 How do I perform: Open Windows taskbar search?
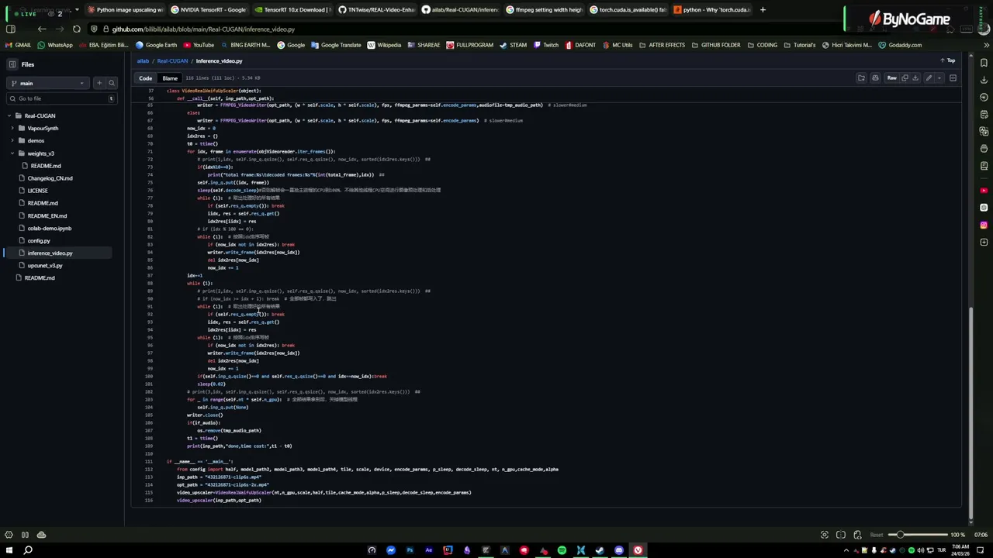coord(28,550)
